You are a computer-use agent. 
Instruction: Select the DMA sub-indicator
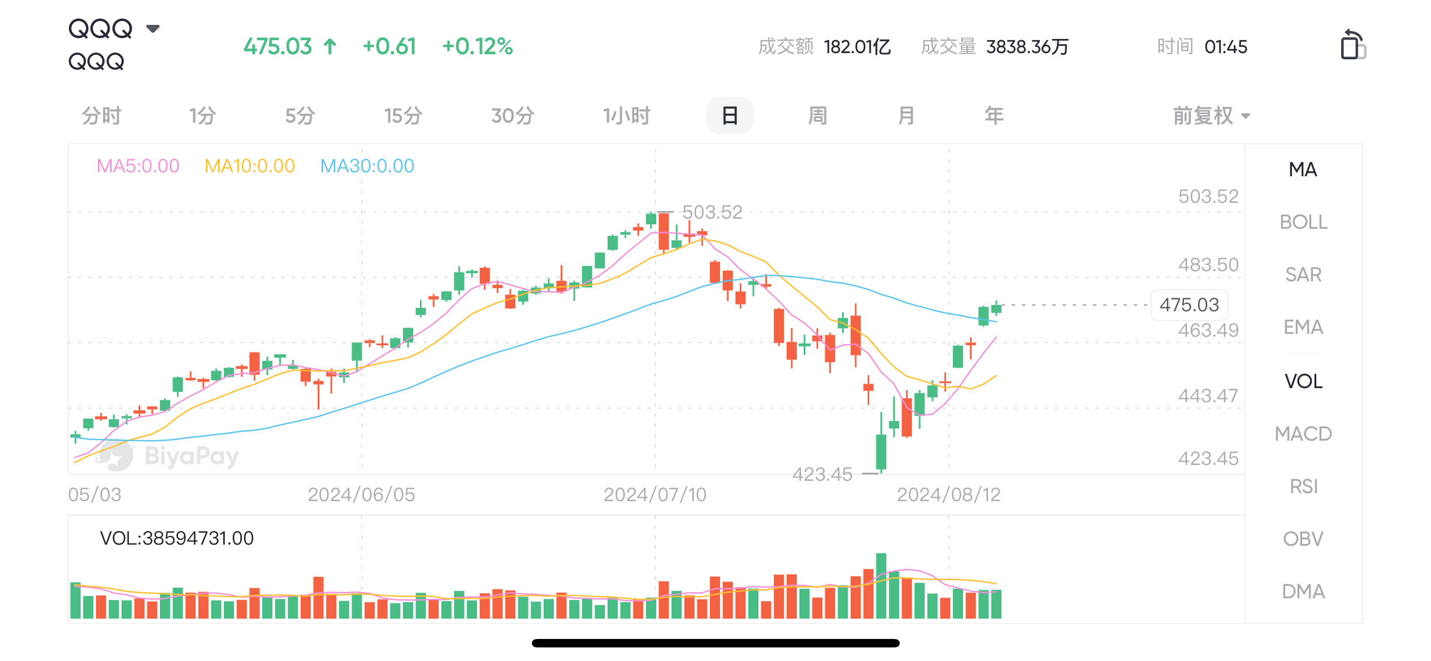pyautogui.click(x=1303, y=592)
